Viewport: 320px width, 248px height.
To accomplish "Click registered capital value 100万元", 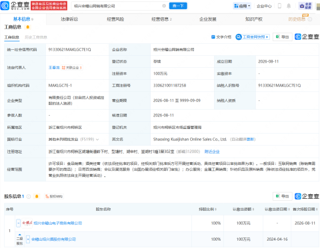I will coord(160,74).
